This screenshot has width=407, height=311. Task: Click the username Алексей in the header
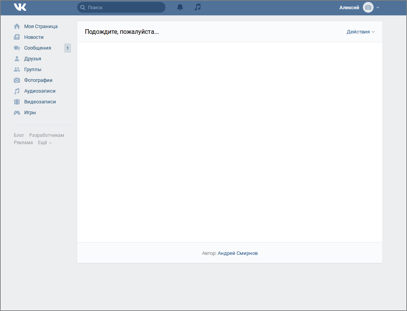349,8
